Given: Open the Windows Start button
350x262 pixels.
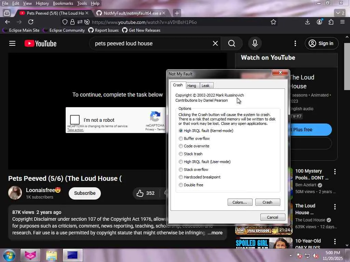Looking at the screenshot, I should pos(9,255).
